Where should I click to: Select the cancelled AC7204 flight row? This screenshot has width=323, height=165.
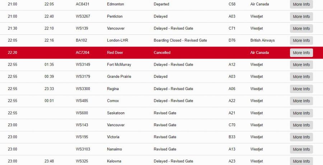click(161, 53)
